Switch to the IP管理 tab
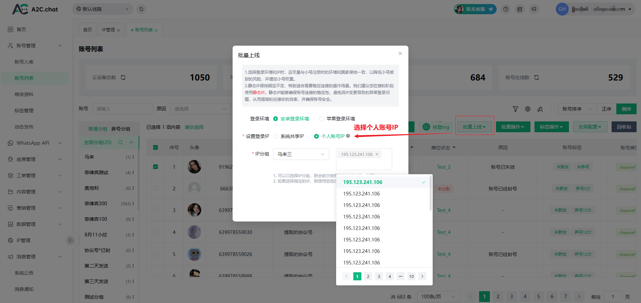The image size is (641, 303). click(x=109, y=30)
